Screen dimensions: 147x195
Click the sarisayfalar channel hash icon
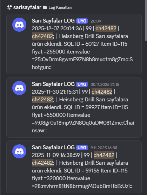coord(9,7)
